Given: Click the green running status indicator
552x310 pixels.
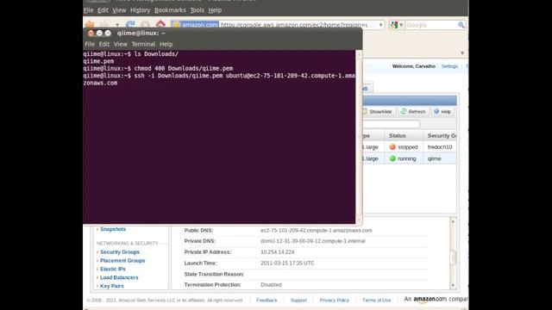Looking at the screenshot, I should tap(392, 158).
